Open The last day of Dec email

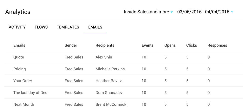point(30,93)
